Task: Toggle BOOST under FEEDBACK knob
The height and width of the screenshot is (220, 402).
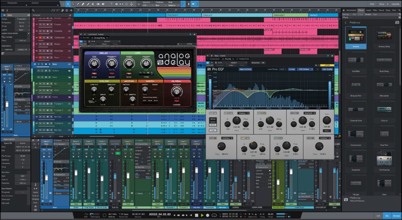Action: tap(112, 74)
